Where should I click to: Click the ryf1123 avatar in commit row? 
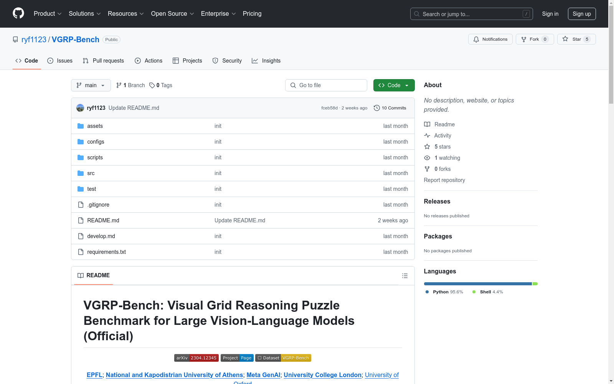pyautogui.click(x=80, y=108)
